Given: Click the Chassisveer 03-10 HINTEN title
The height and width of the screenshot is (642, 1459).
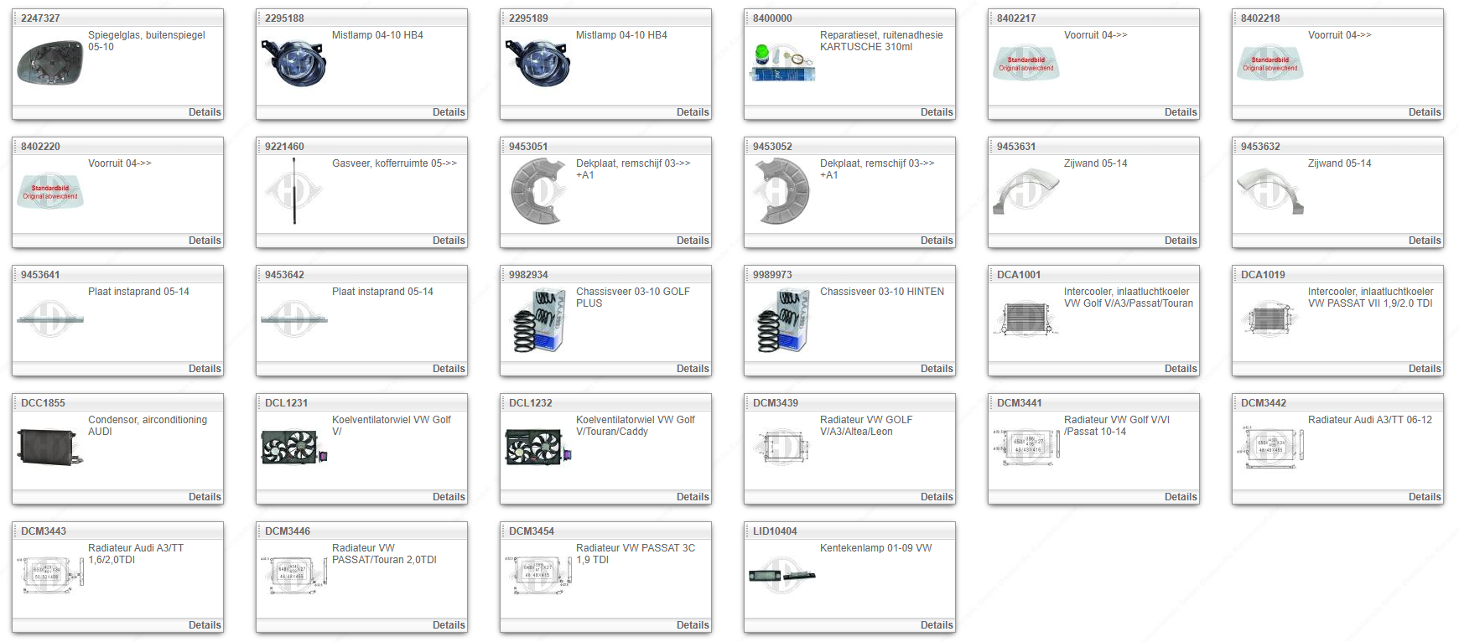Looking at the screenshot, I should (881, 292).
